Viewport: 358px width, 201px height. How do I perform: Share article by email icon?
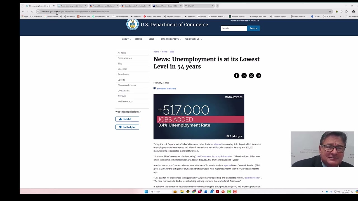[x=258, y=76]
